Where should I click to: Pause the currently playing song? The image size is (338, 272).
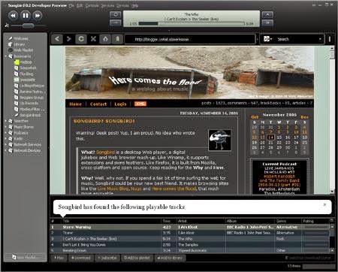pyautogui.click(x=26, y=16)
